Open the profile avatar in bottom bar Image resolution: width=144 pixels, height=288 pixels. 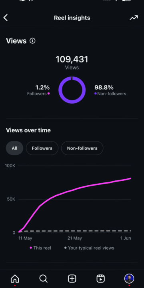tap(129, 279)
